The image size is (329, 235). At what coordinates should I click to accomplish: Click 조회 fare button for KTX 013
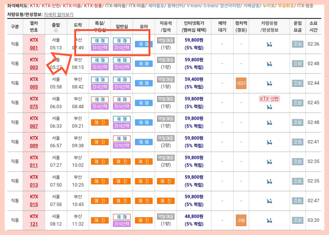[298, 181]
